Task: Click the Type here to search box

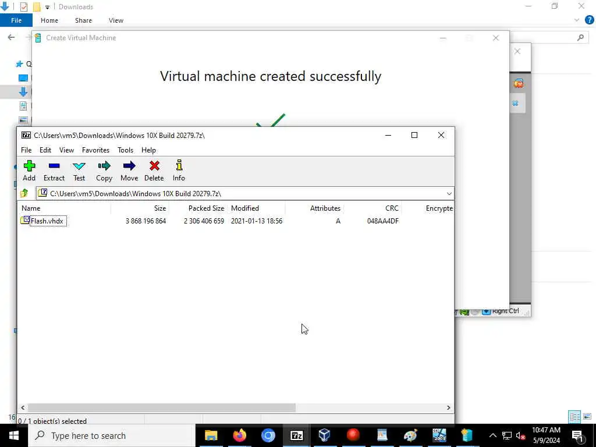Action: pos(112,435)
